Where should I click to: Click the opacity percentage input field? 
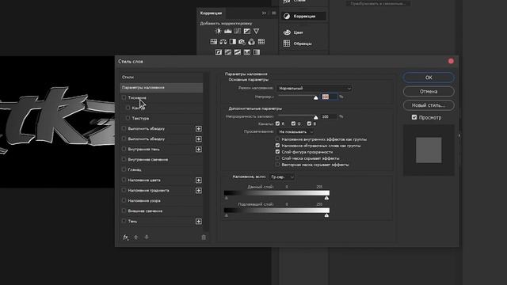tap(329, 97)
